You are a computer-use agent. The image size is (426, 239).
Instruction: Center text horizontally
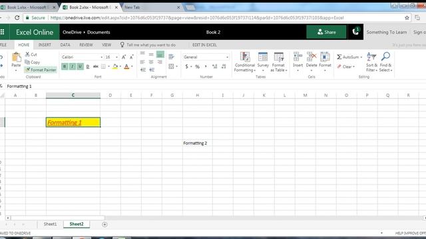(x=151, y=62)
